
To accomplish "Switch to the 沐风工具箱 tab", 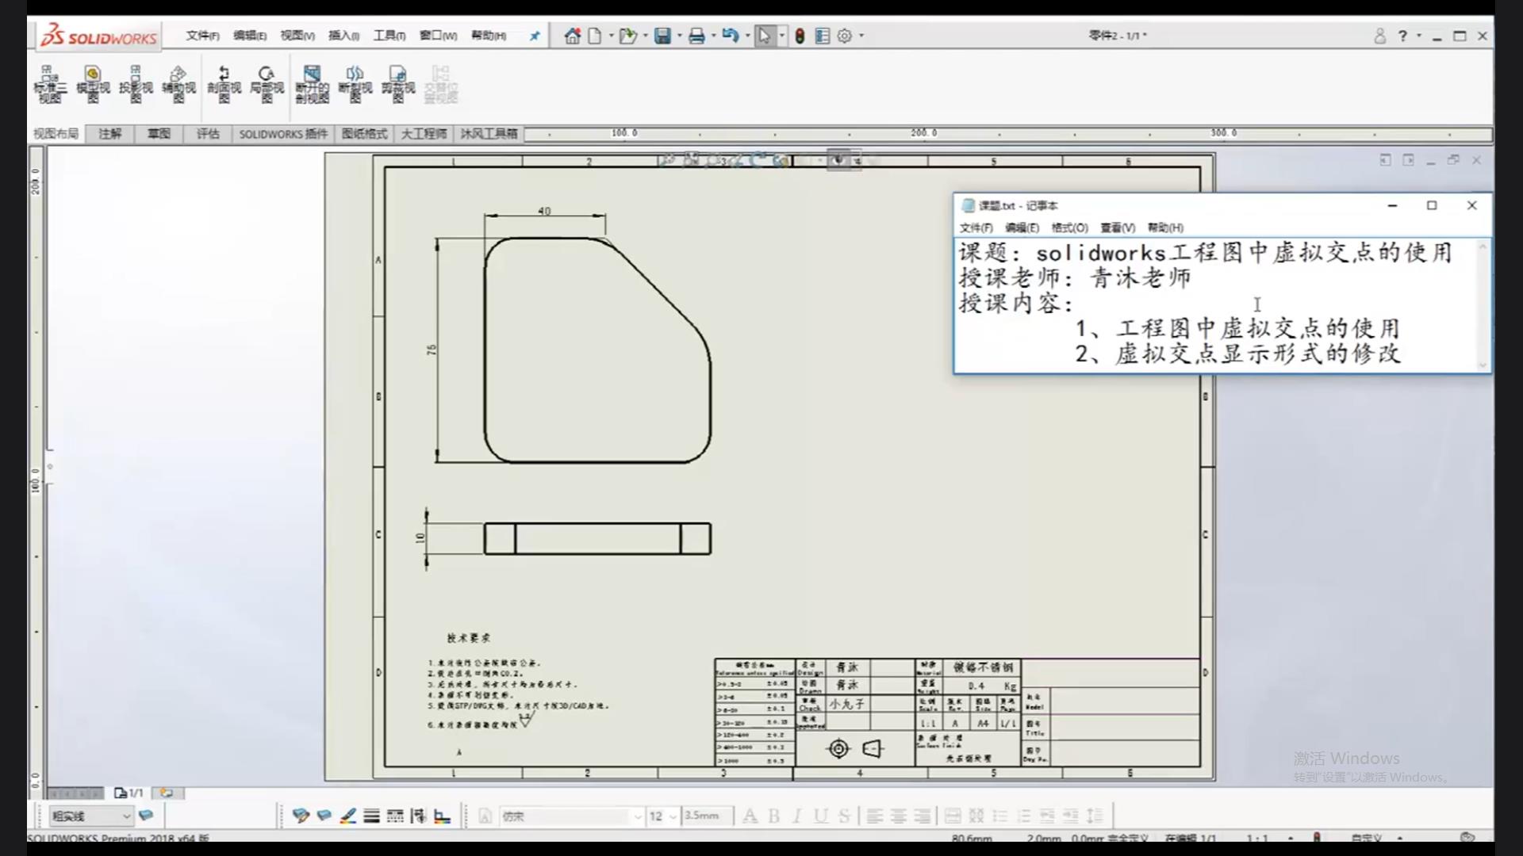I will point(489,134).
